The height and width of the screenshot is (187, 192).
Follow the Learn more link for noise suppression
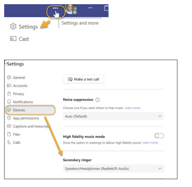133,108
